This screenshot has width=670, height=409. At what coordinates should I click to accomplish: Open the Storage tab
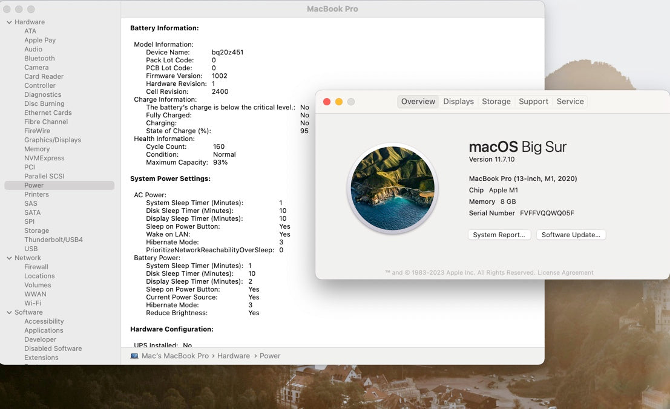click(496, 102)
